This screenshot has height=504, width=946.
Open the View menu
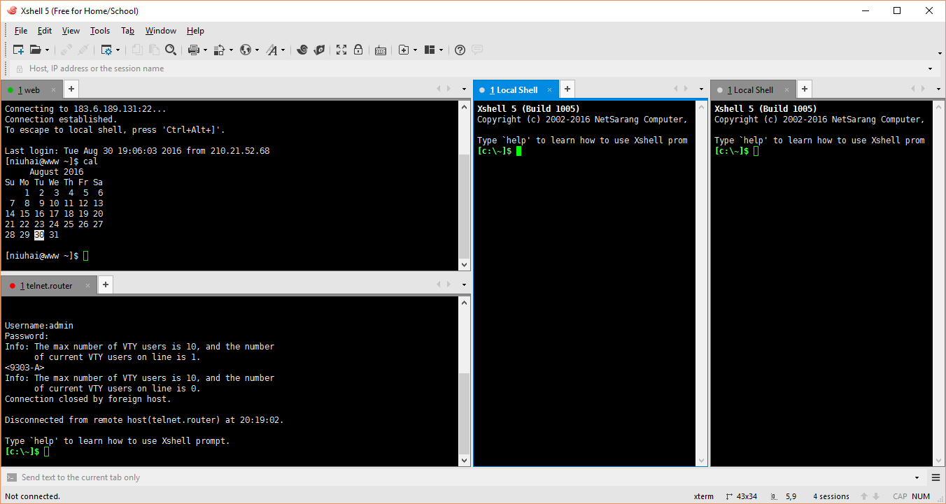coord(71,31)
